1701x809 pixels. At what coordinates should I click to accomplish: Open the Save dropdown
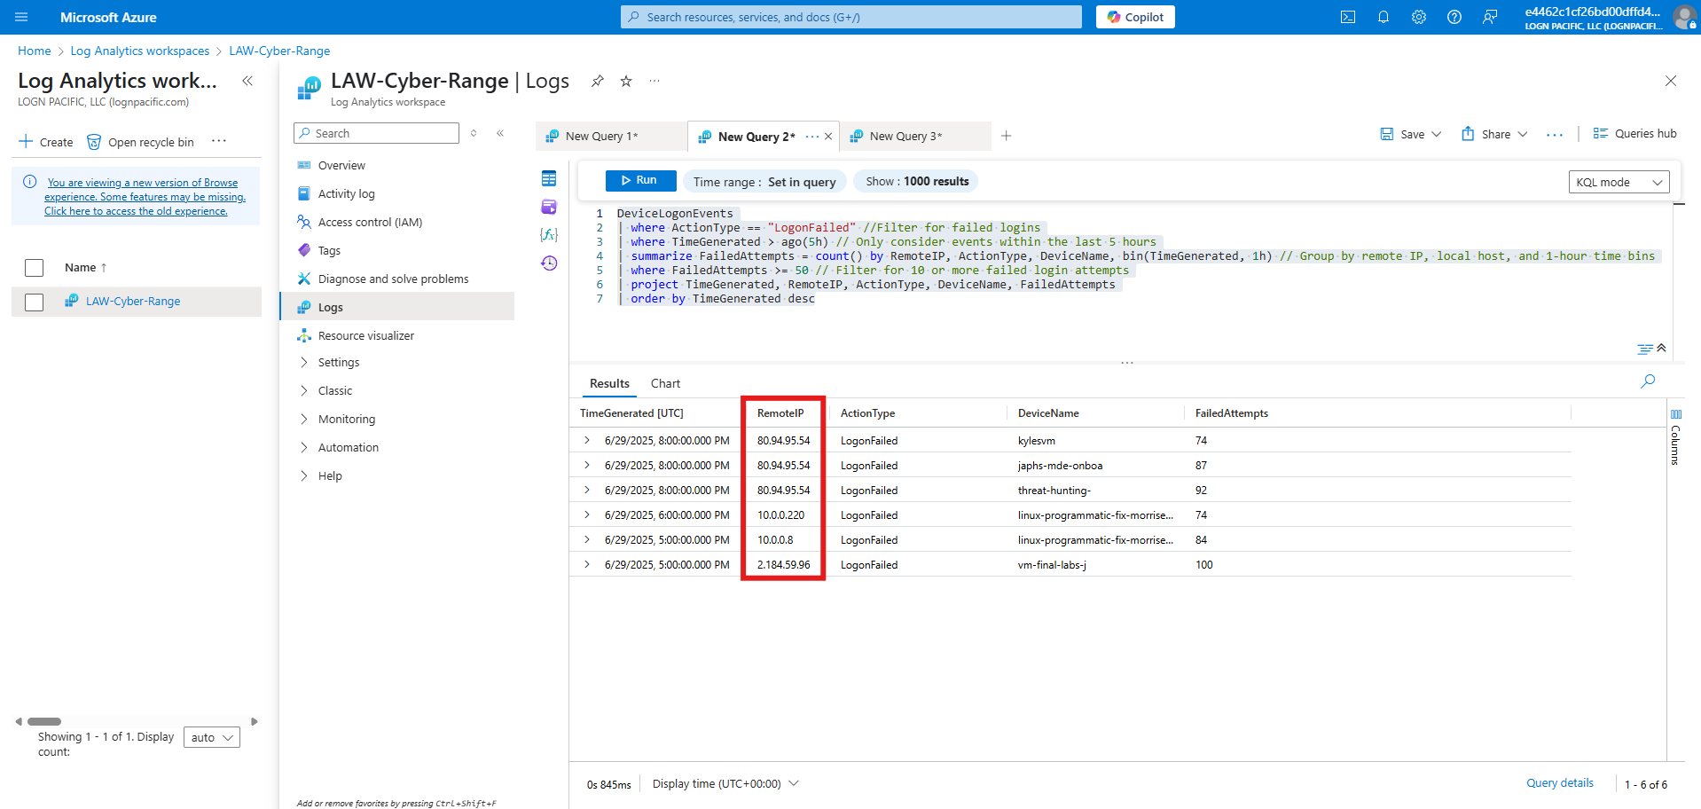pyautogui.click(x=1411, y=134)
